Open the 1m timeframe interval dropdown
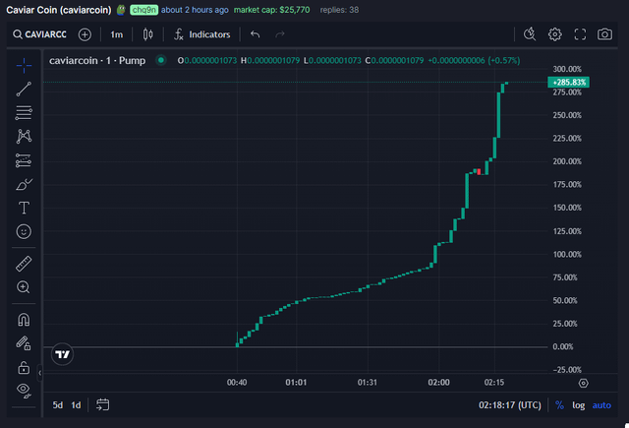 pyautogui.click(x=116, y=34)
